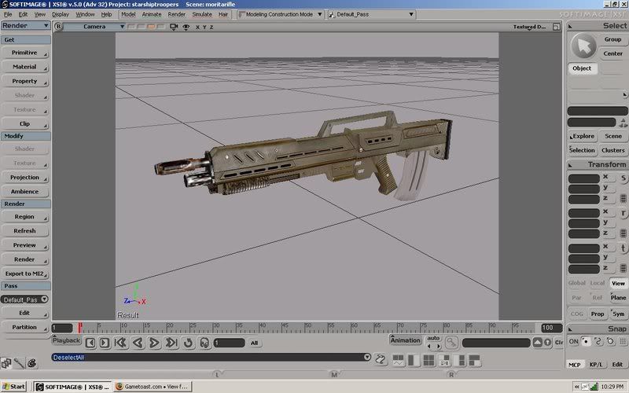Click the Clusters button
Image resolution: width=629 pixels, height=393 pixels.
(x=613, y=150)
